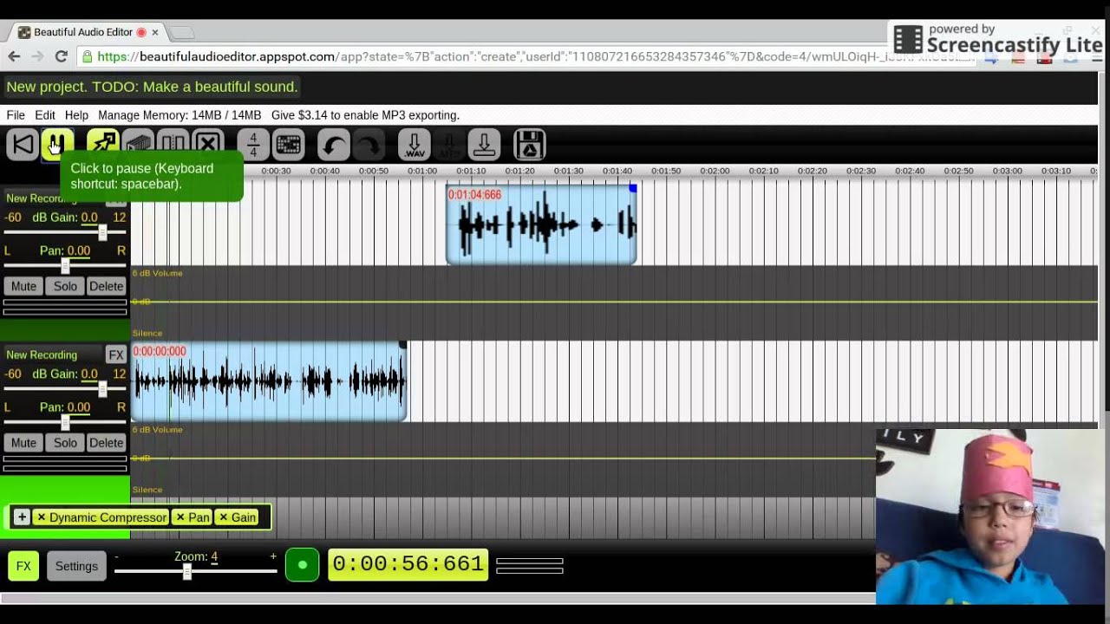The width and height of the screenshot is (1110, 624).
Task: Add effect with the plus button
Action: coord(22,517)
